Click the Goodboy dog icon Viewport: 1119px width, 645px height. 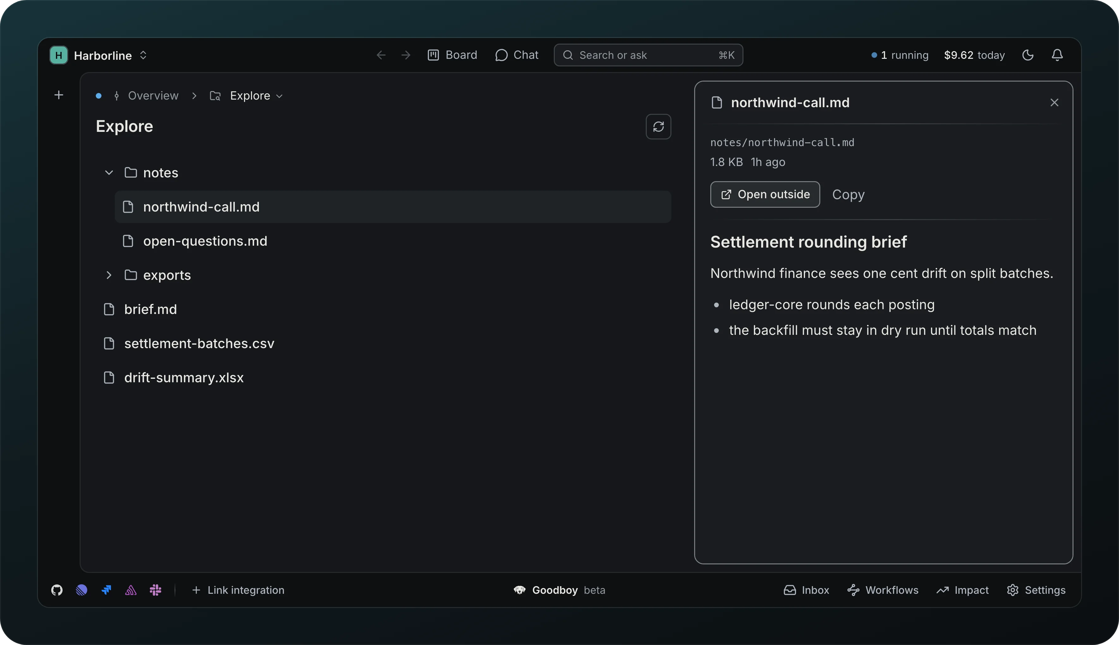pyautogui.click(x=519, y=590)
